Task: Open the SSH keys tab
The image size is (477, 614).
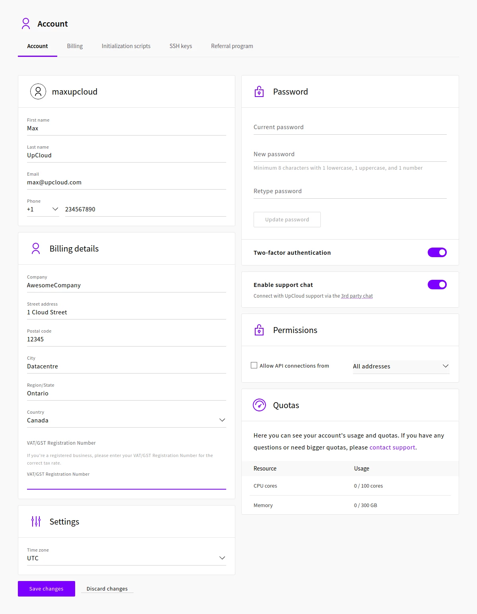Action: pos(180,46)
